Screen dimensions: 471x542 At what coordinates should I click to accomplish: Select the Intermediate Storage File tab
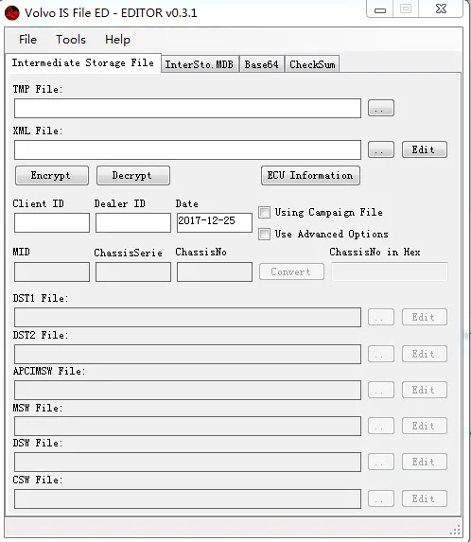pyautogui.click(x=83, y=63)
